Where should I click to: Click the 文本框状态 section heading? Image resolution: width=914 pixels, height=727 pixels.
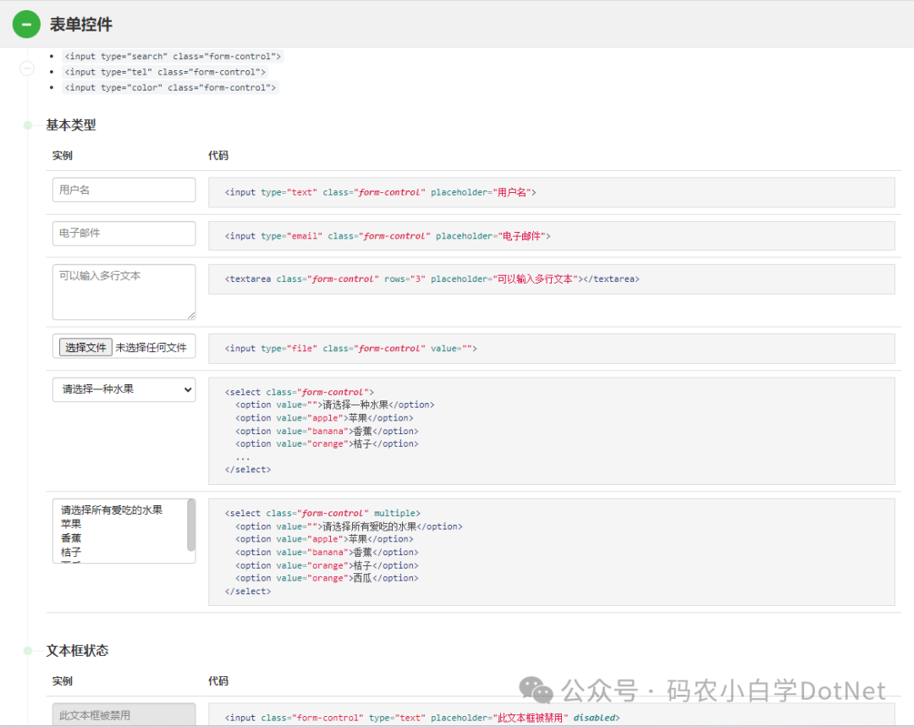77,651
